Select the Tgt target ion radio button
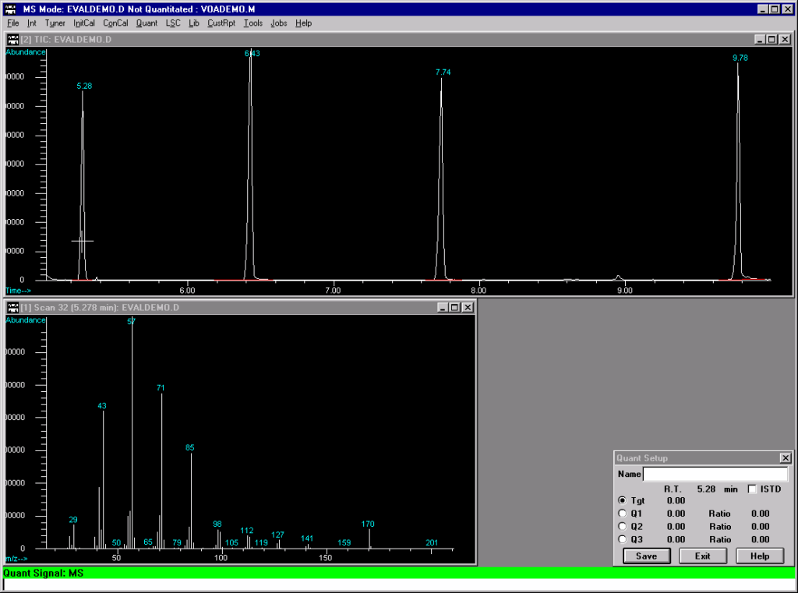 point(622,500)
